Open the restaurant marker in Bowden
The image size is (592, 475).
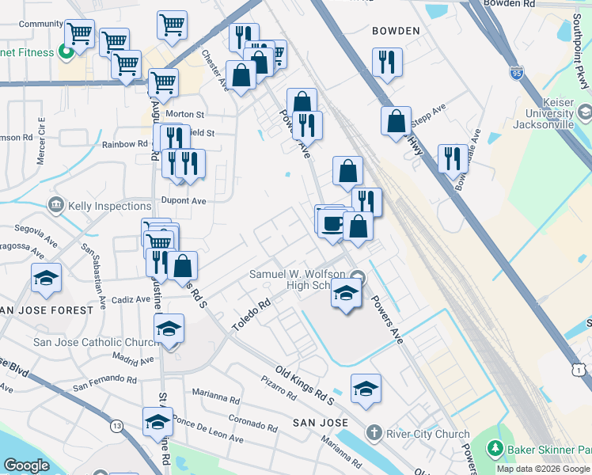pyautogui.click(x=387, y=63)
